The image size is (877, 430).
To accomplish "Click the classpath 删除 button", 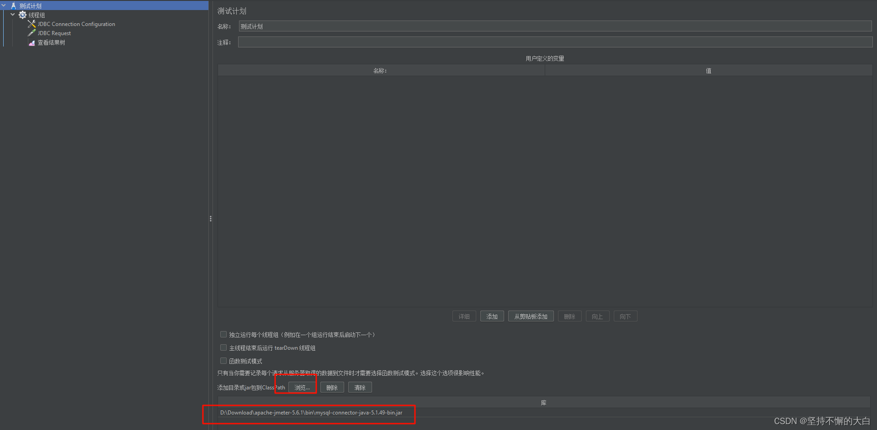I will point(332,388).
